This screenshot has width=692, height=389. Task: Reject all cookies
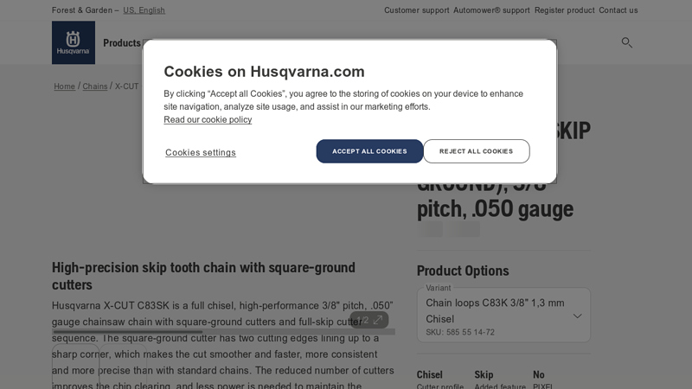(x=477, y=151)
